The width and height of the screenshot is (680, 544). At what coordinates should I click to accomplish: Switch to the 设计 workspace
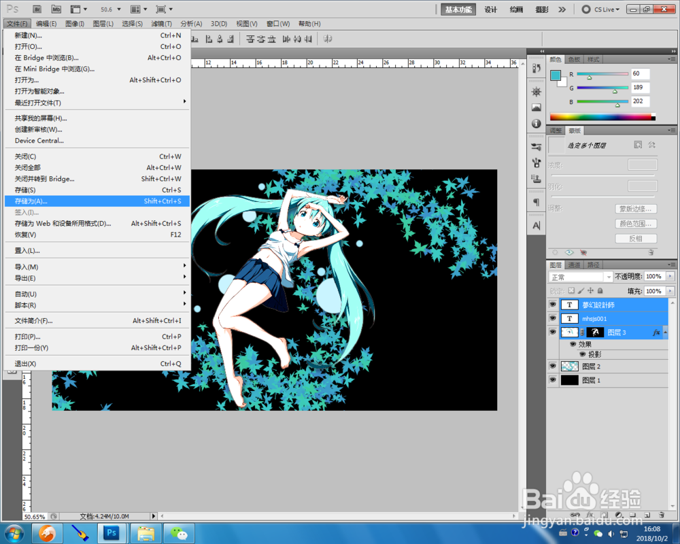(x=491, y=10)
